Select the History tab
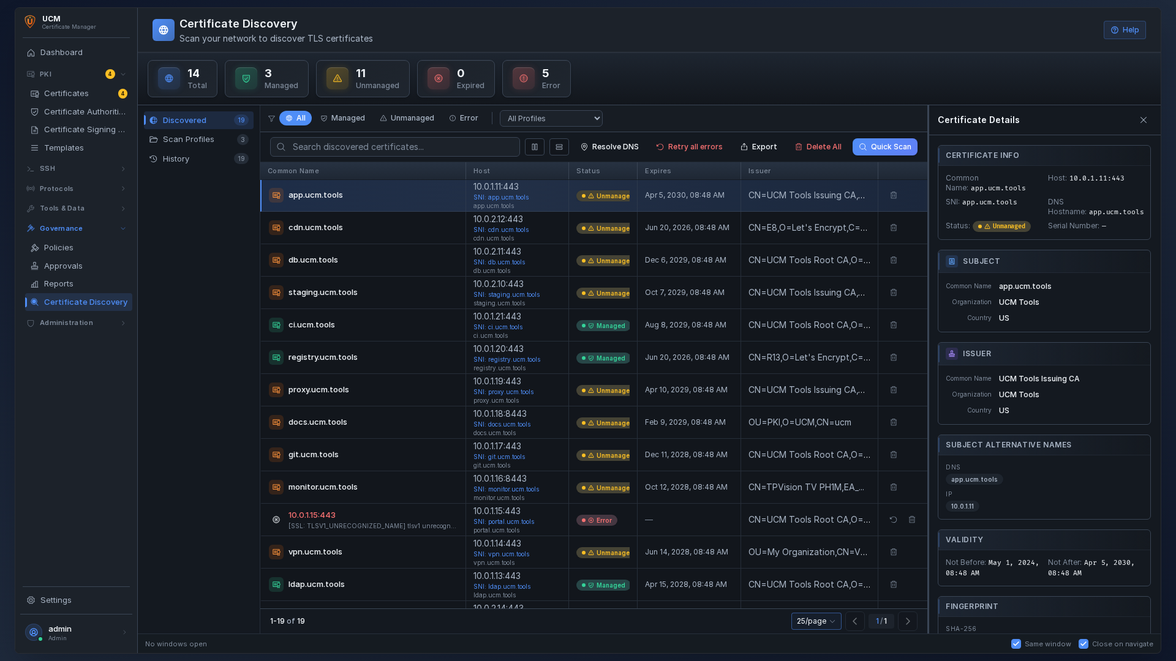1176x661 pixels. (198, 159)
